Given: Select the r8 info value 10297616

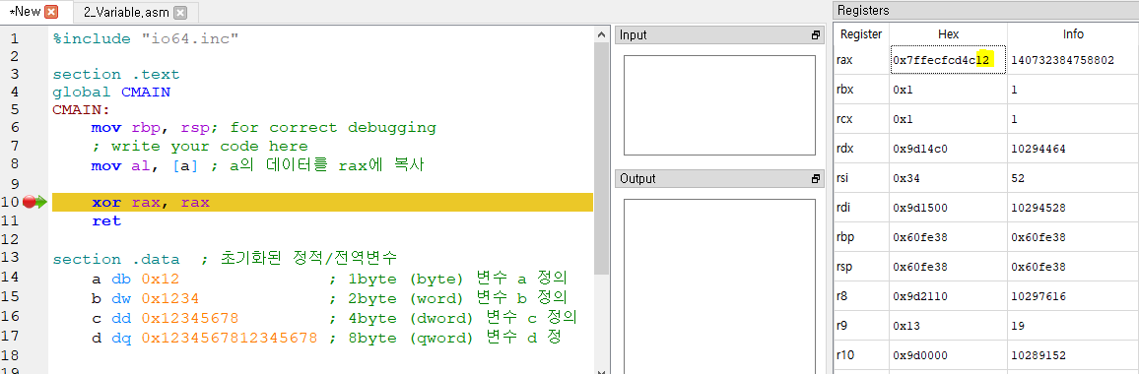Looking at the screenshot, I should pos(1073,296).
